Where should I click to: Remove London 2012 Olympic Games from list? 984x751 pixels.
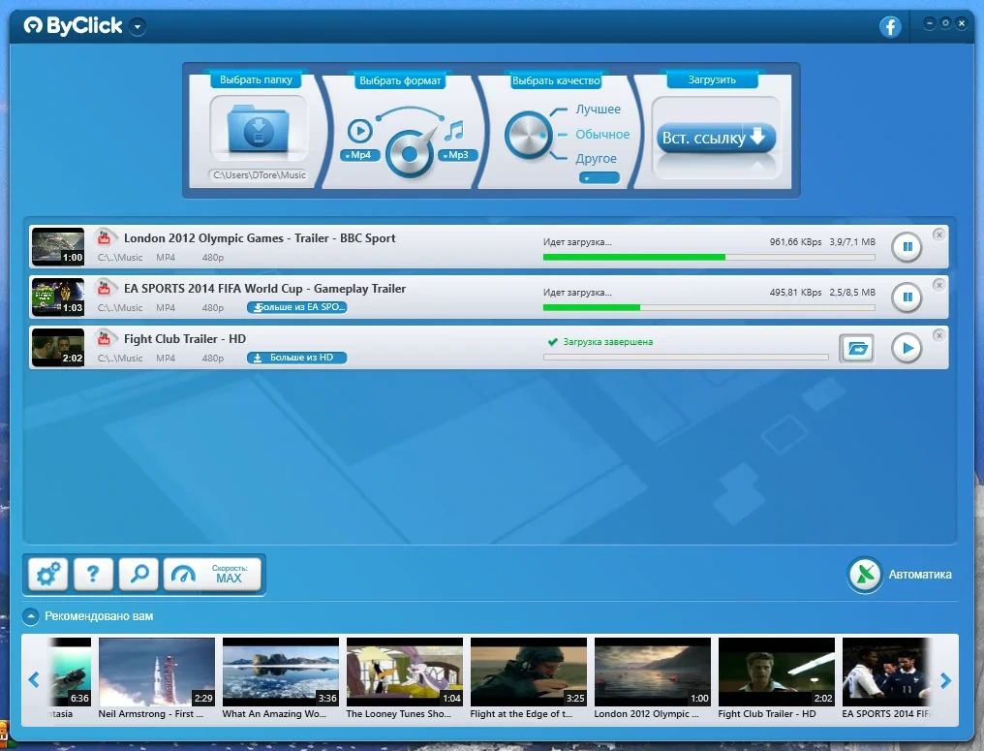pyautogui.click(x=938, y=235)
